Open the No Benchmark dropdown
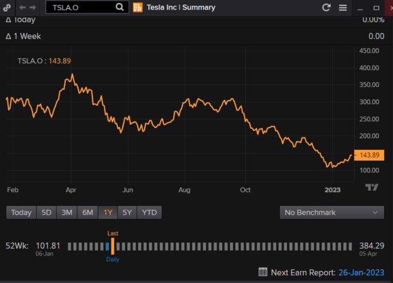This screenshot has height=283, width=393. pyautogui.click(x=332, y=212)
